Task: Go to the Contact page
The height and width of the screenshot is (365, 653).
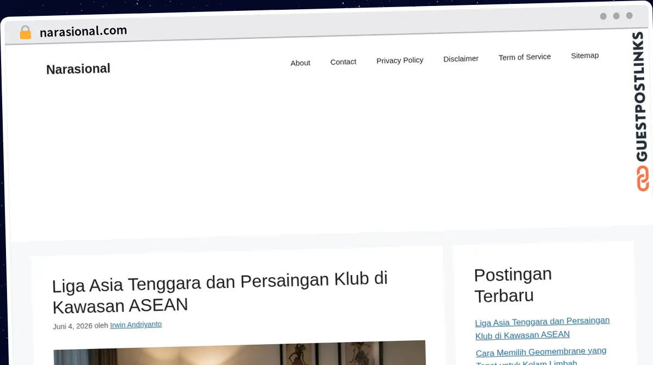Action: click(343, 62)
